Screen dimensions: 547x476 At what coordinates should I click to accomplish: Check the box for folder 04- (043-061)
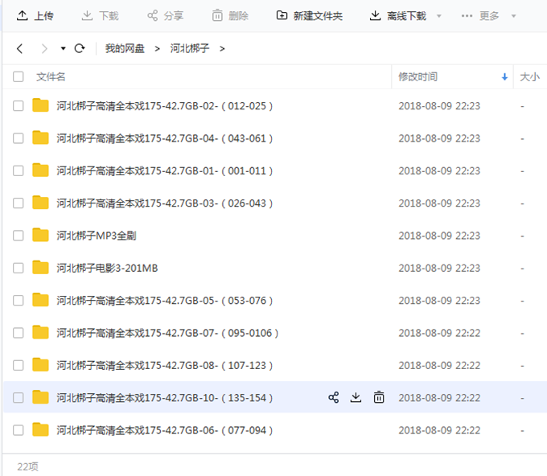click(19, 138)
